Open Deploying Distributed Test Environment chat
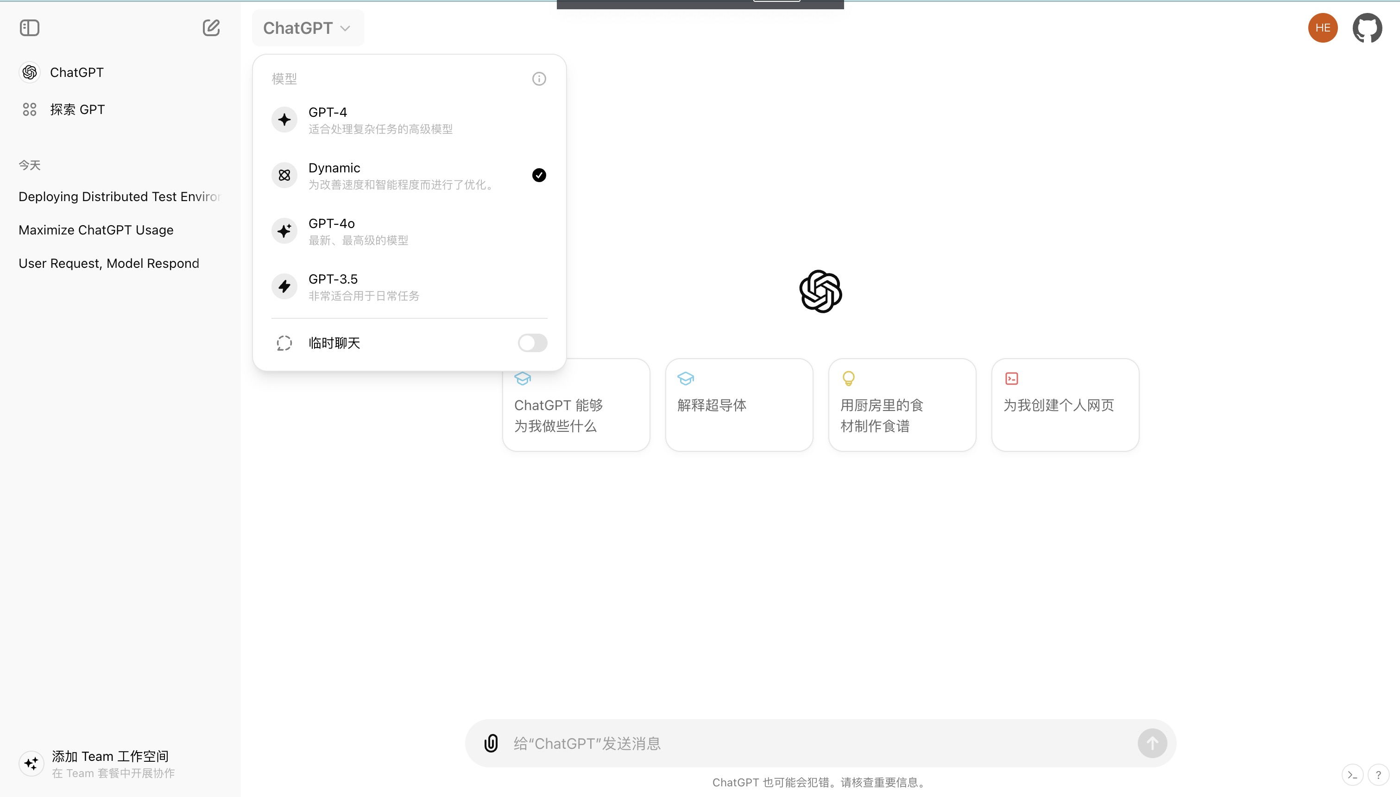Image resolution: width=1400 pixels, height=797 pixels. click(120, 196)
